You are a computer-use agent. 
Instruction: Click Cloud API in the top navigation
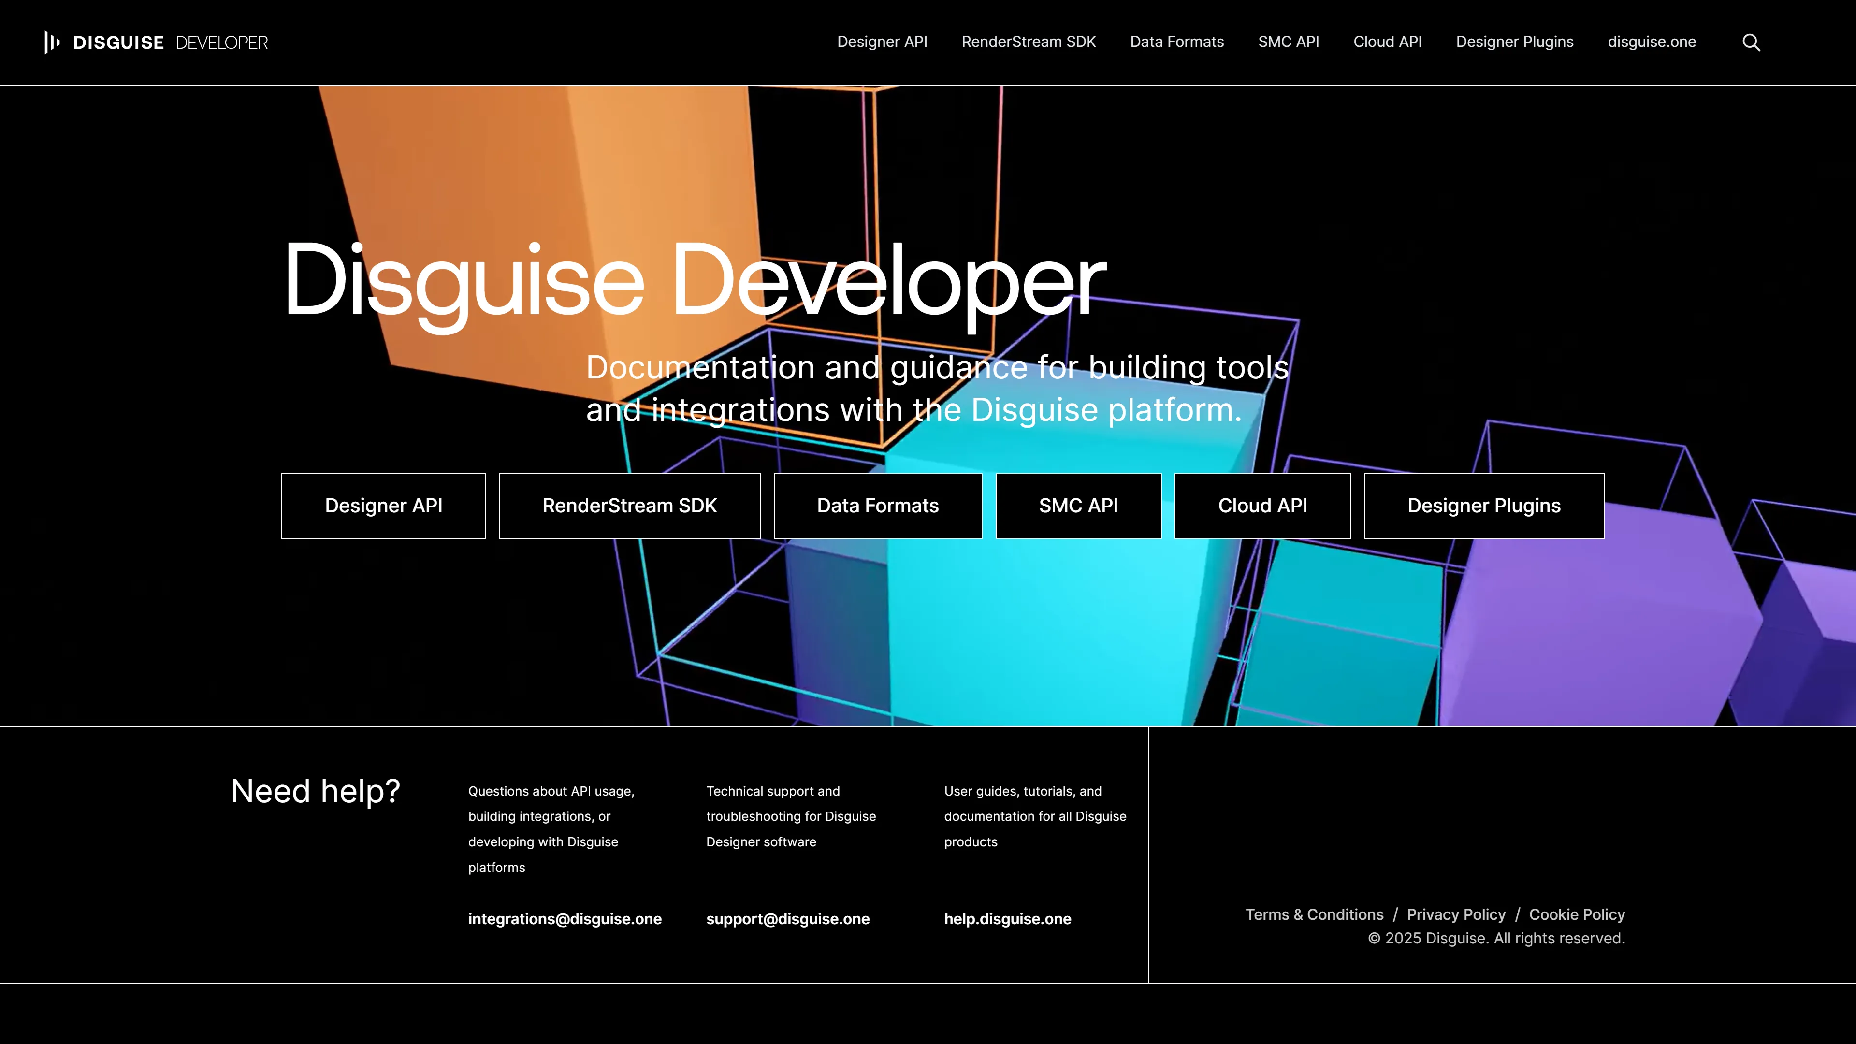pyautogui.click(x=1387, y=42)
